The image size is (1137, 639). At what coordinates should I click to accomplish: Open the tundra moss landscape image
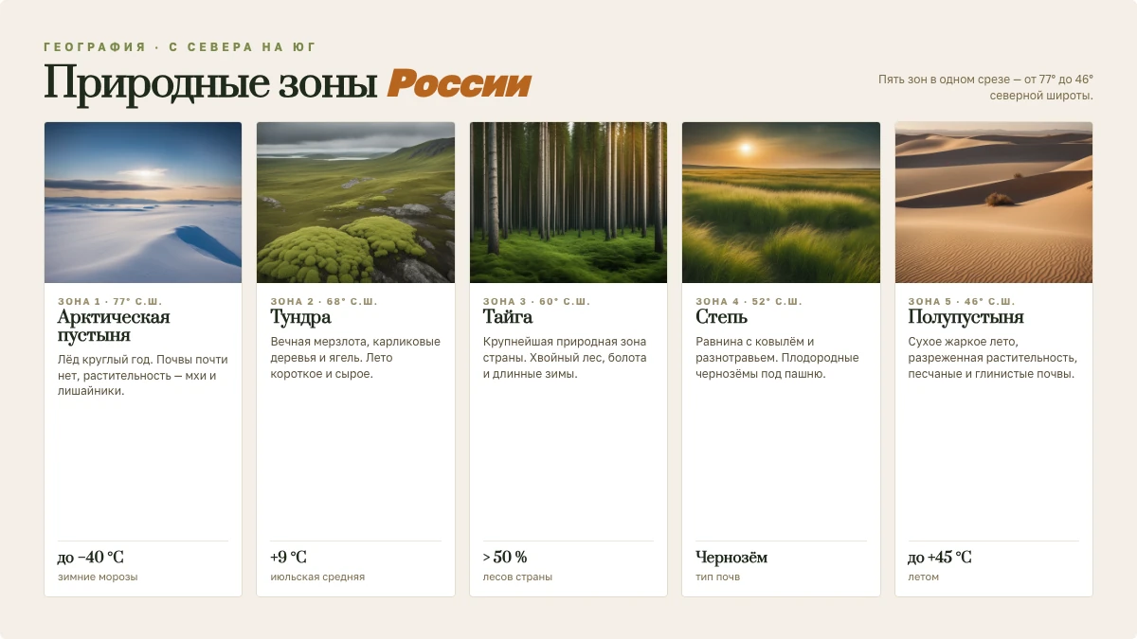(355, 203)
